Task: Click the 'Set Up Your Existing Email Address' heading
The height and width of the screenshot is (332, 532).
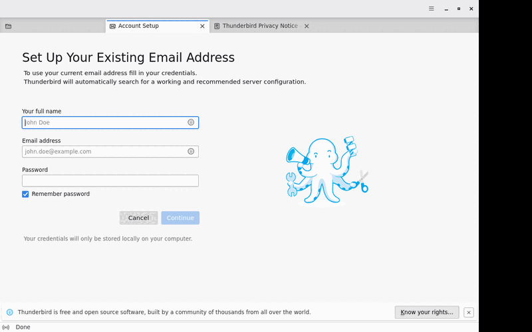Action: pos(128,58)
